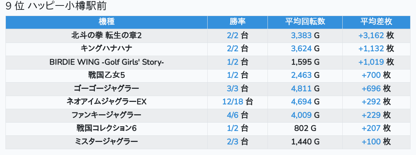Click the 802 G average spins cell
This screenshot has height=155, width=416.
305,128
